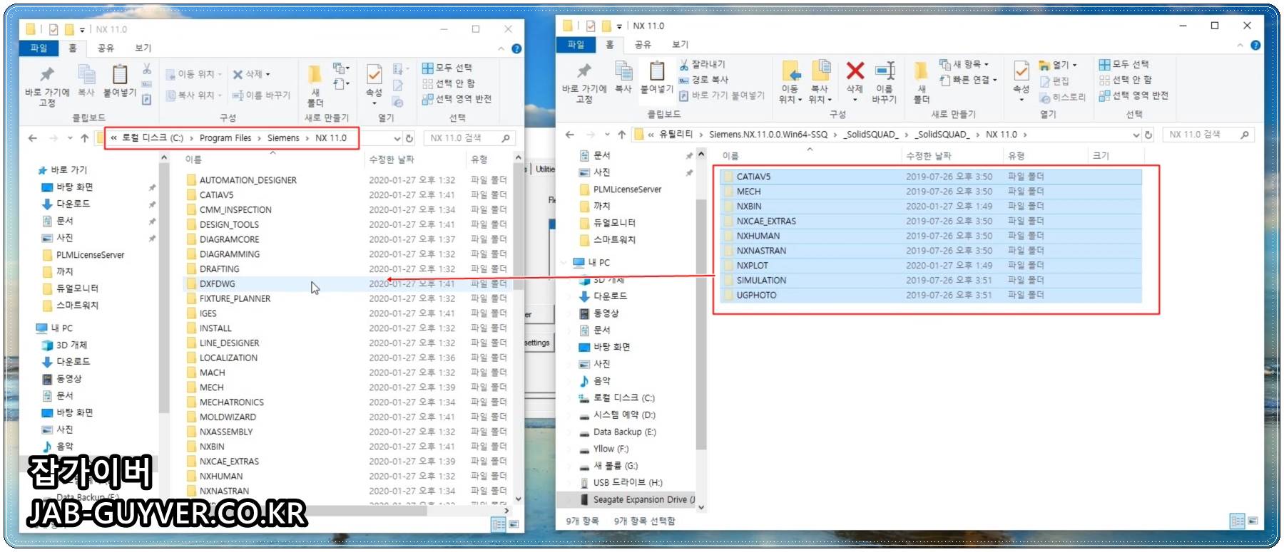Click the properties (속성) icon in left window
Screen dimensions: 1284x552
point(374,75)
